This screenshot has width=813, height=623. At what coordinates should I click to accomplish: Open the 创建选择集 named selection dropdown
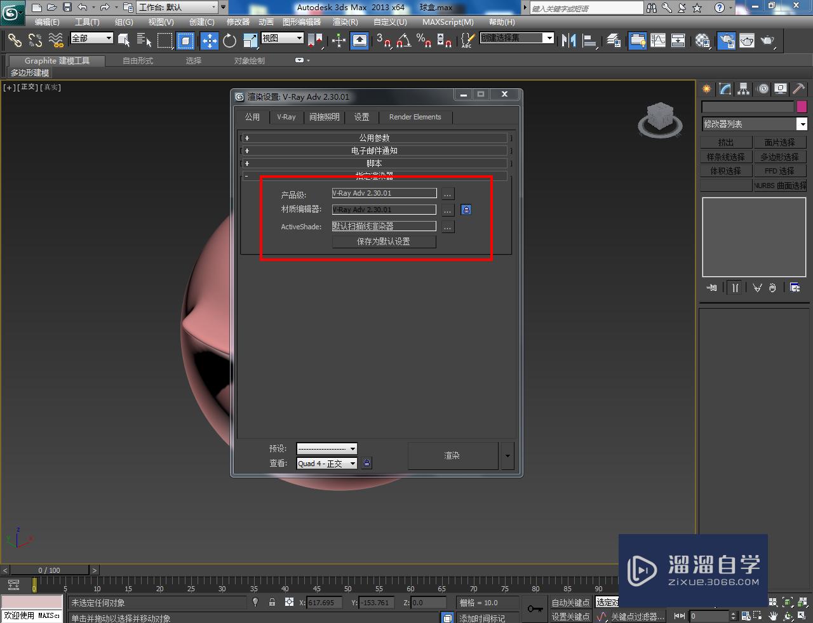pos(516,38)
